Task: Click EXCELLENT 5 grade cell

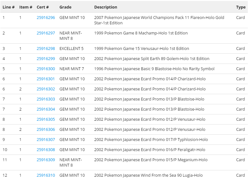Action: click(x=71, y=49)
